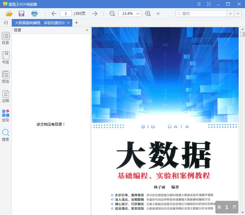Viewport: 245px width, 215px height.
Task: Find next search result down arrow
Action: point(238,14)
